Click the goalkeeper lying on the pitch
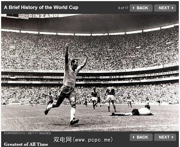 tap(132, 111)
